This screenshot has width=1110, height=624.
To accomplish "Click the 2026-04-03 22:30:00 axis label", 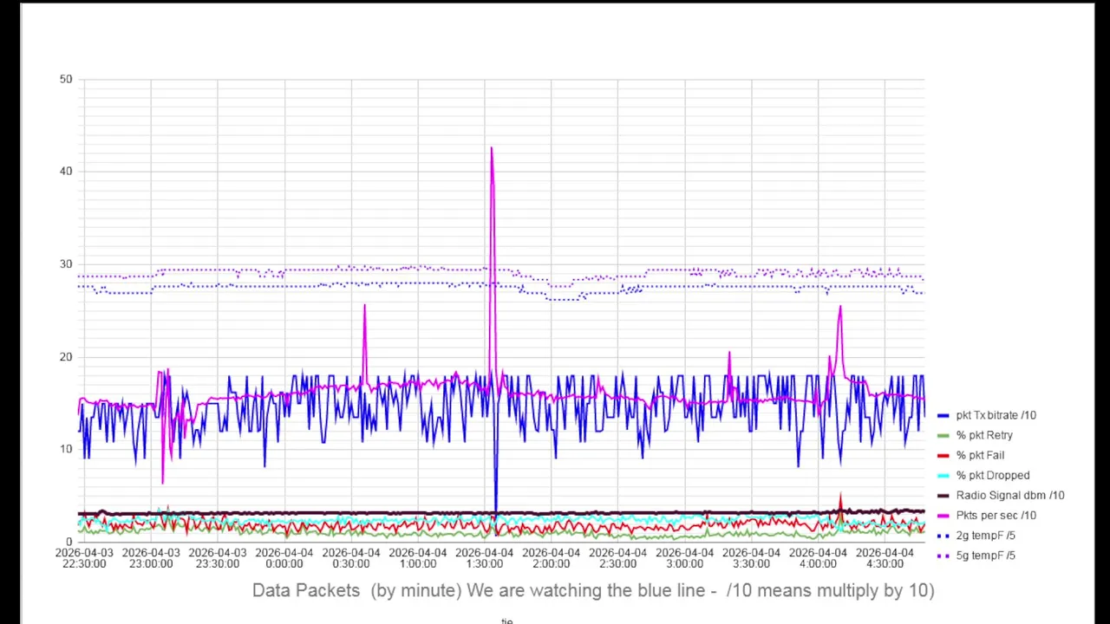I will [x=84, y=558].
